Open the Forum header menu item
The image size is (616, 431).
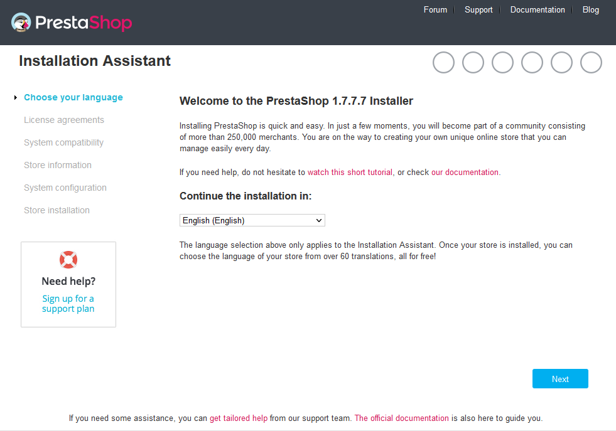(x=435, y=10)
